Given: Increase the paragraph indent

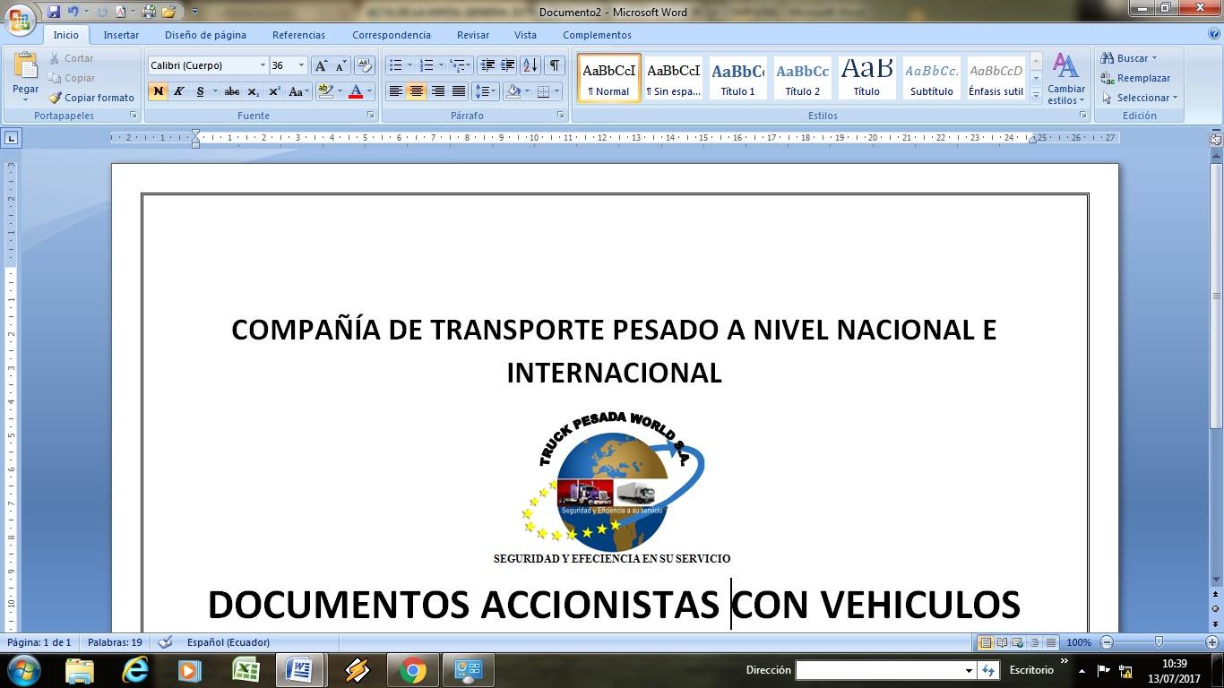Looking at the screenshot, I should pyautogui.click(x=508, y=65).
